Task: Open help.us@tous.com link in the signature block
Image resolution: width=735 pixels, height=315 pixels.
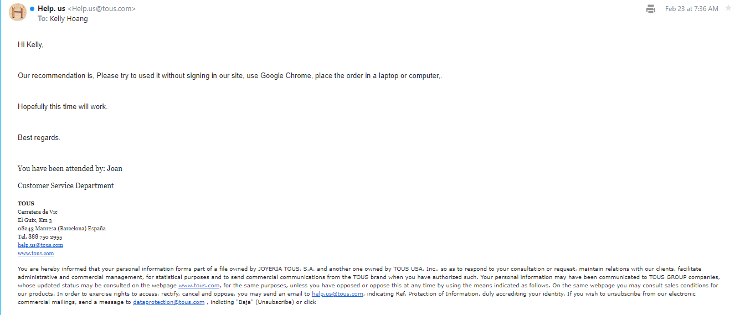Action: 40,245
